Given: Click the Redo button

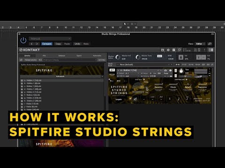Looking at the screenshot, I should 86,44.
